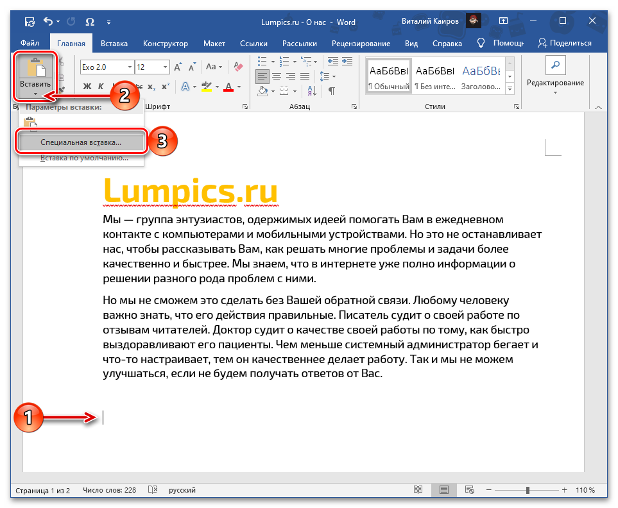Open the Ссылки tab
The image size is (618, 508).
coord(253,44)
